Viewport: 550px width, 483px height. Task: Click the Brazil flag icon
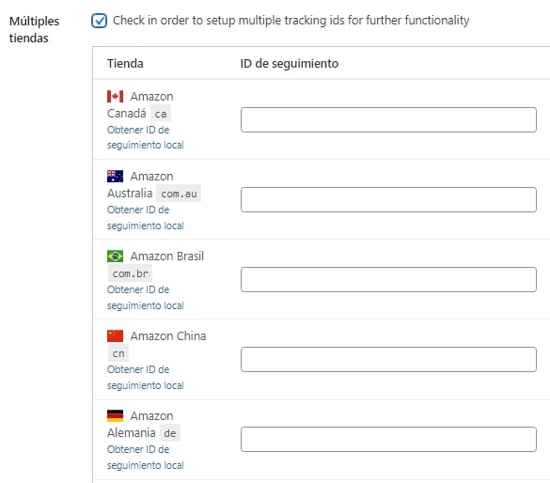click(x=115, y=256)
